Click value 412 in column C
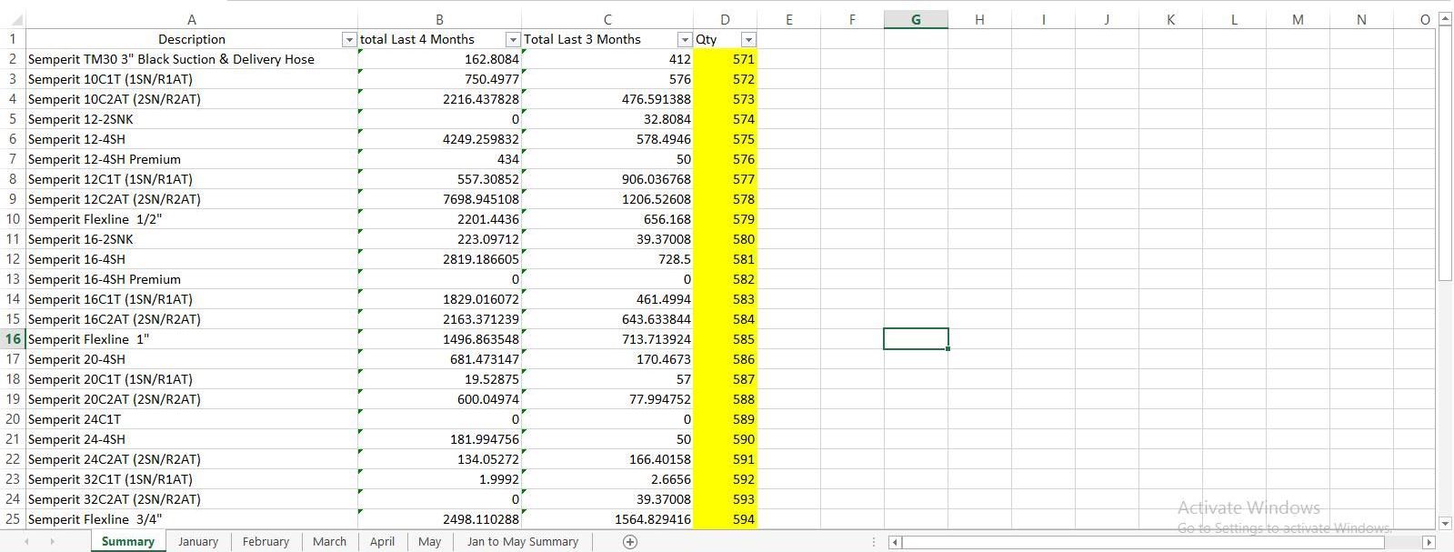Screen dimensions: 1454x552 tap(607, 59)
